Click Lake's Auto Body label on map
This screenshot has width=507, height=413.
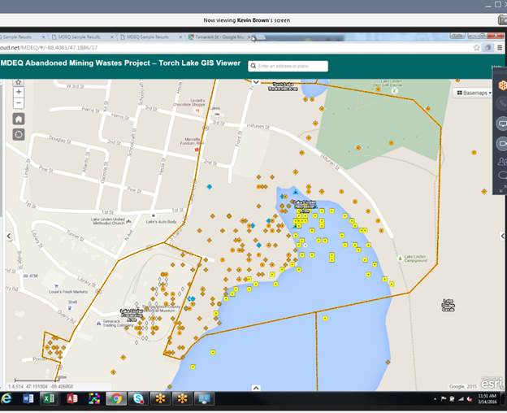tap(162, 222)
